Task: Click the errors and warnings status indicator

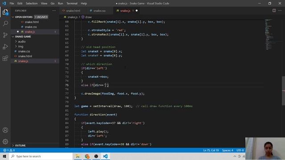Action: pyautogui.click(x=9, y=150)
